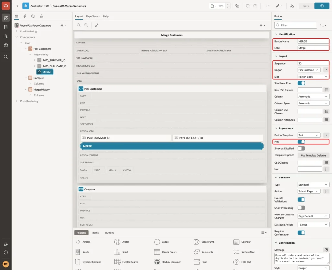Select the Buttons gallery tab
The height and width of the screenshot is (270, 332).
(110, 233)
